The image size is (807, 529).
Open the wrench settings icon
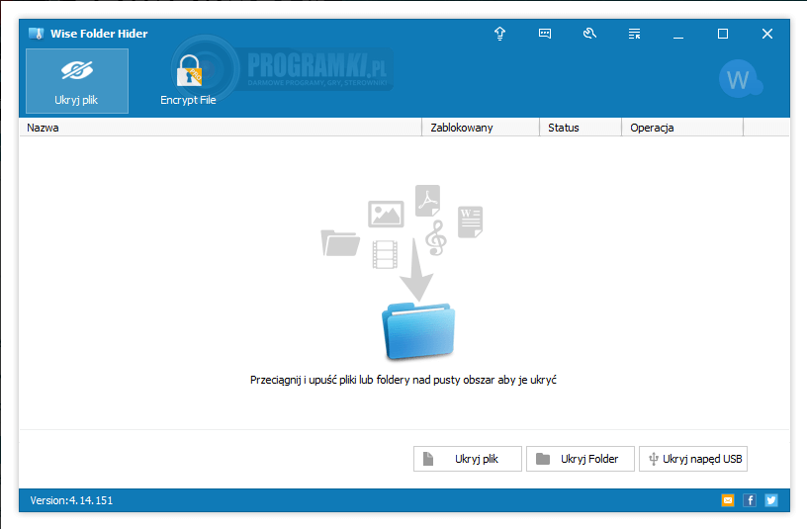[589, 34]
